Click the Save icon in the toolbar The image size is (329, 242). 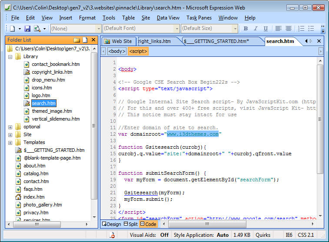(27, 29)
